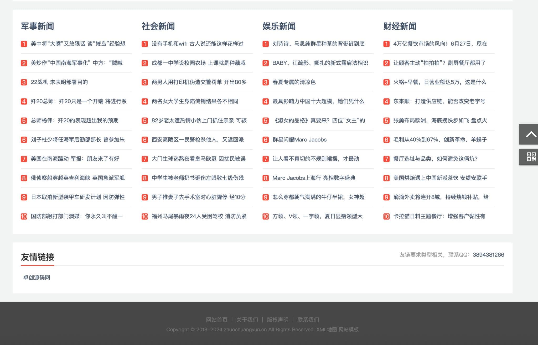Open the 版权声明 footer link
Image resolution: width=538 pixels, height=345 pixels.
click(278, 320)
